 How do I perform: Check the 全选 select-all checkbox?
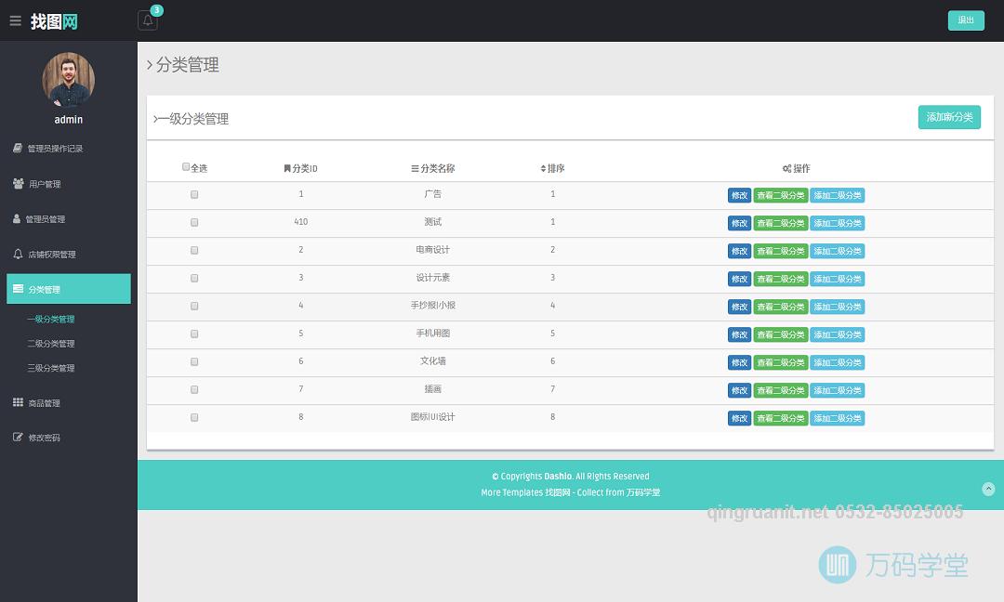coord(186,167)
